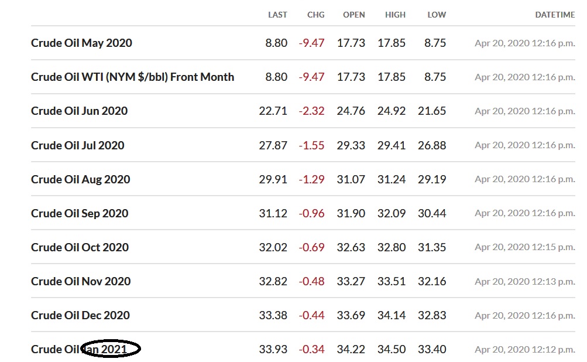
Task: Open the Crude Oil Dec 2020 contract
Action: click(80, 315)
